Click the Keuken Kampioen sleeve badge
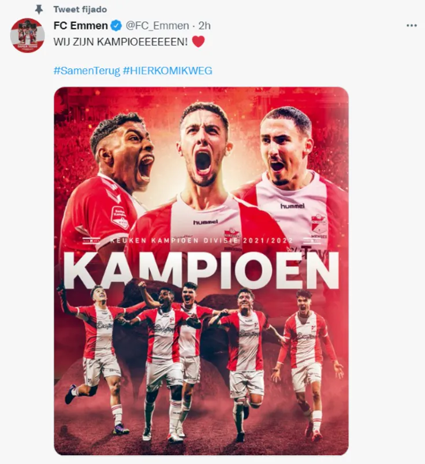Image resolution: width=425 pixels, height=464 pixels. pos(120,218)
